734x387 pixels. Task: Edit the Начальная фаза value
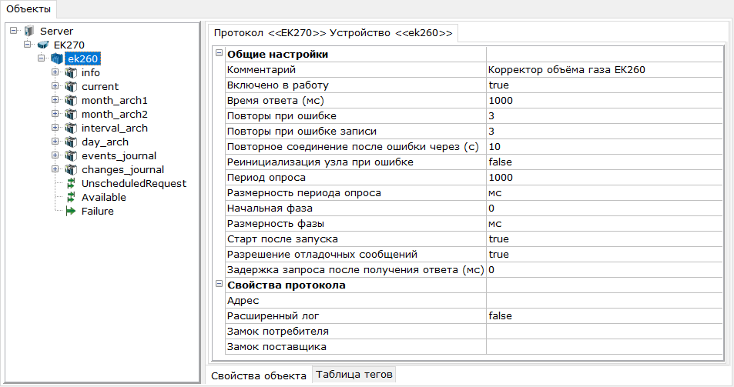pyautogui.click(x=605, y=209)
